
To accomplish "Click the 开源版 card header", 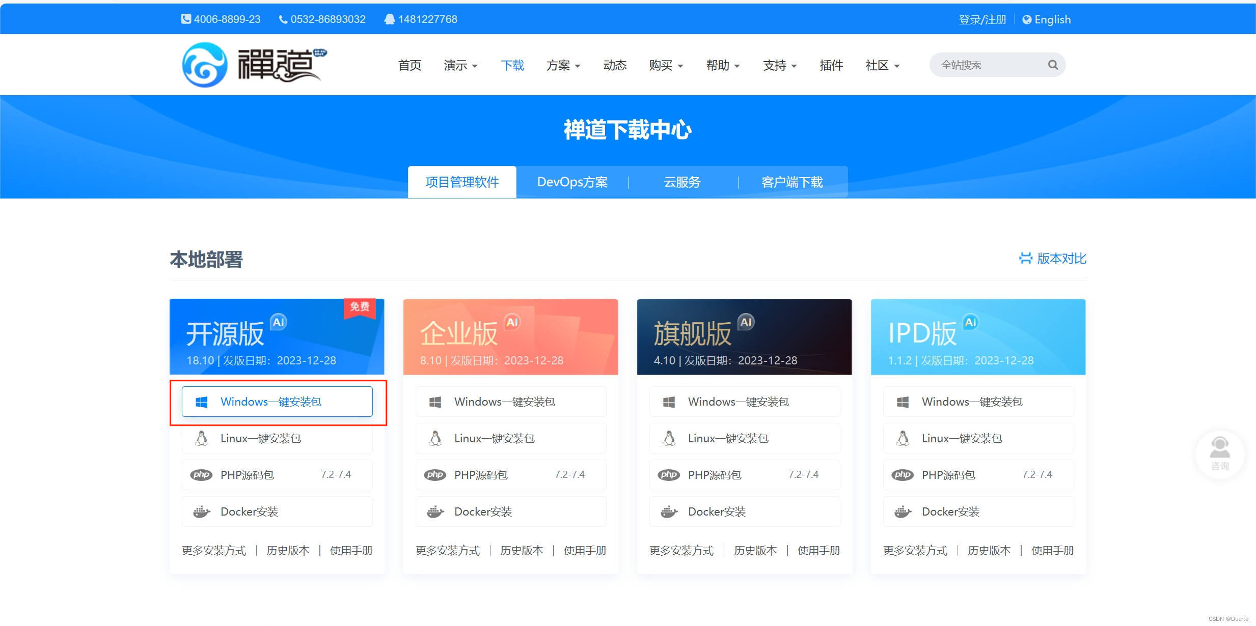I will 277,337.
